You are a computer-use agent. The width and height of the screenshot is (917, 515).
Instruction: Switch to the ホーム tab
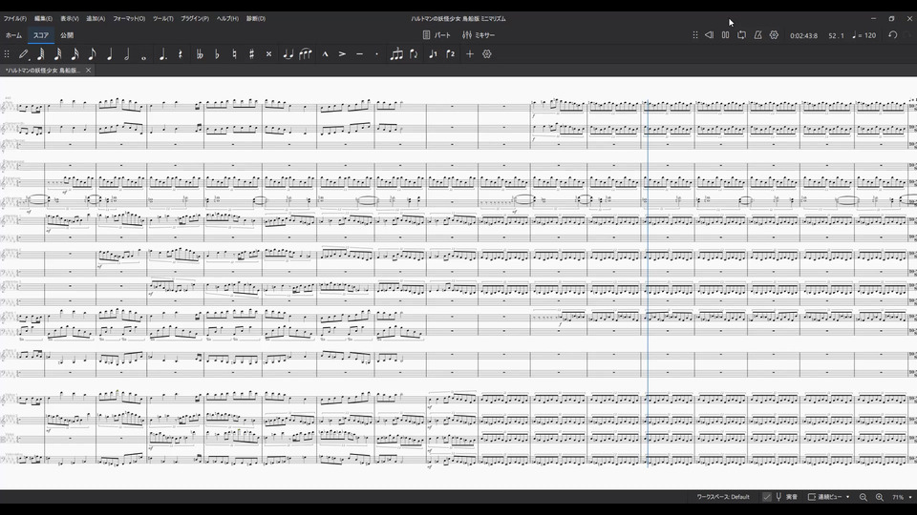click(x=13, y=35)
